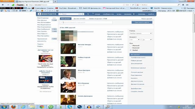Click the +728 badge next to Мои Друзья

click(54, 20)
